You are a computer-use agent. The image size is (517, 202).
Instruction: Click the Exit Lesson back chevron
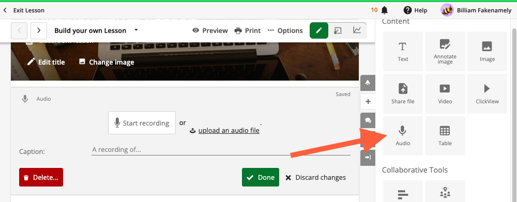(x=5, y=10)
